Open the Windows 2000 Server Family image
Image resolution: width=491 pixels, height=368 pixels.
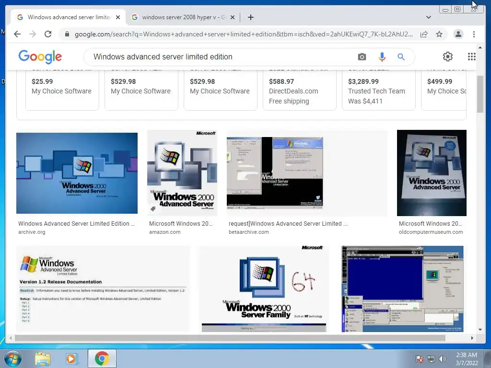264,288
